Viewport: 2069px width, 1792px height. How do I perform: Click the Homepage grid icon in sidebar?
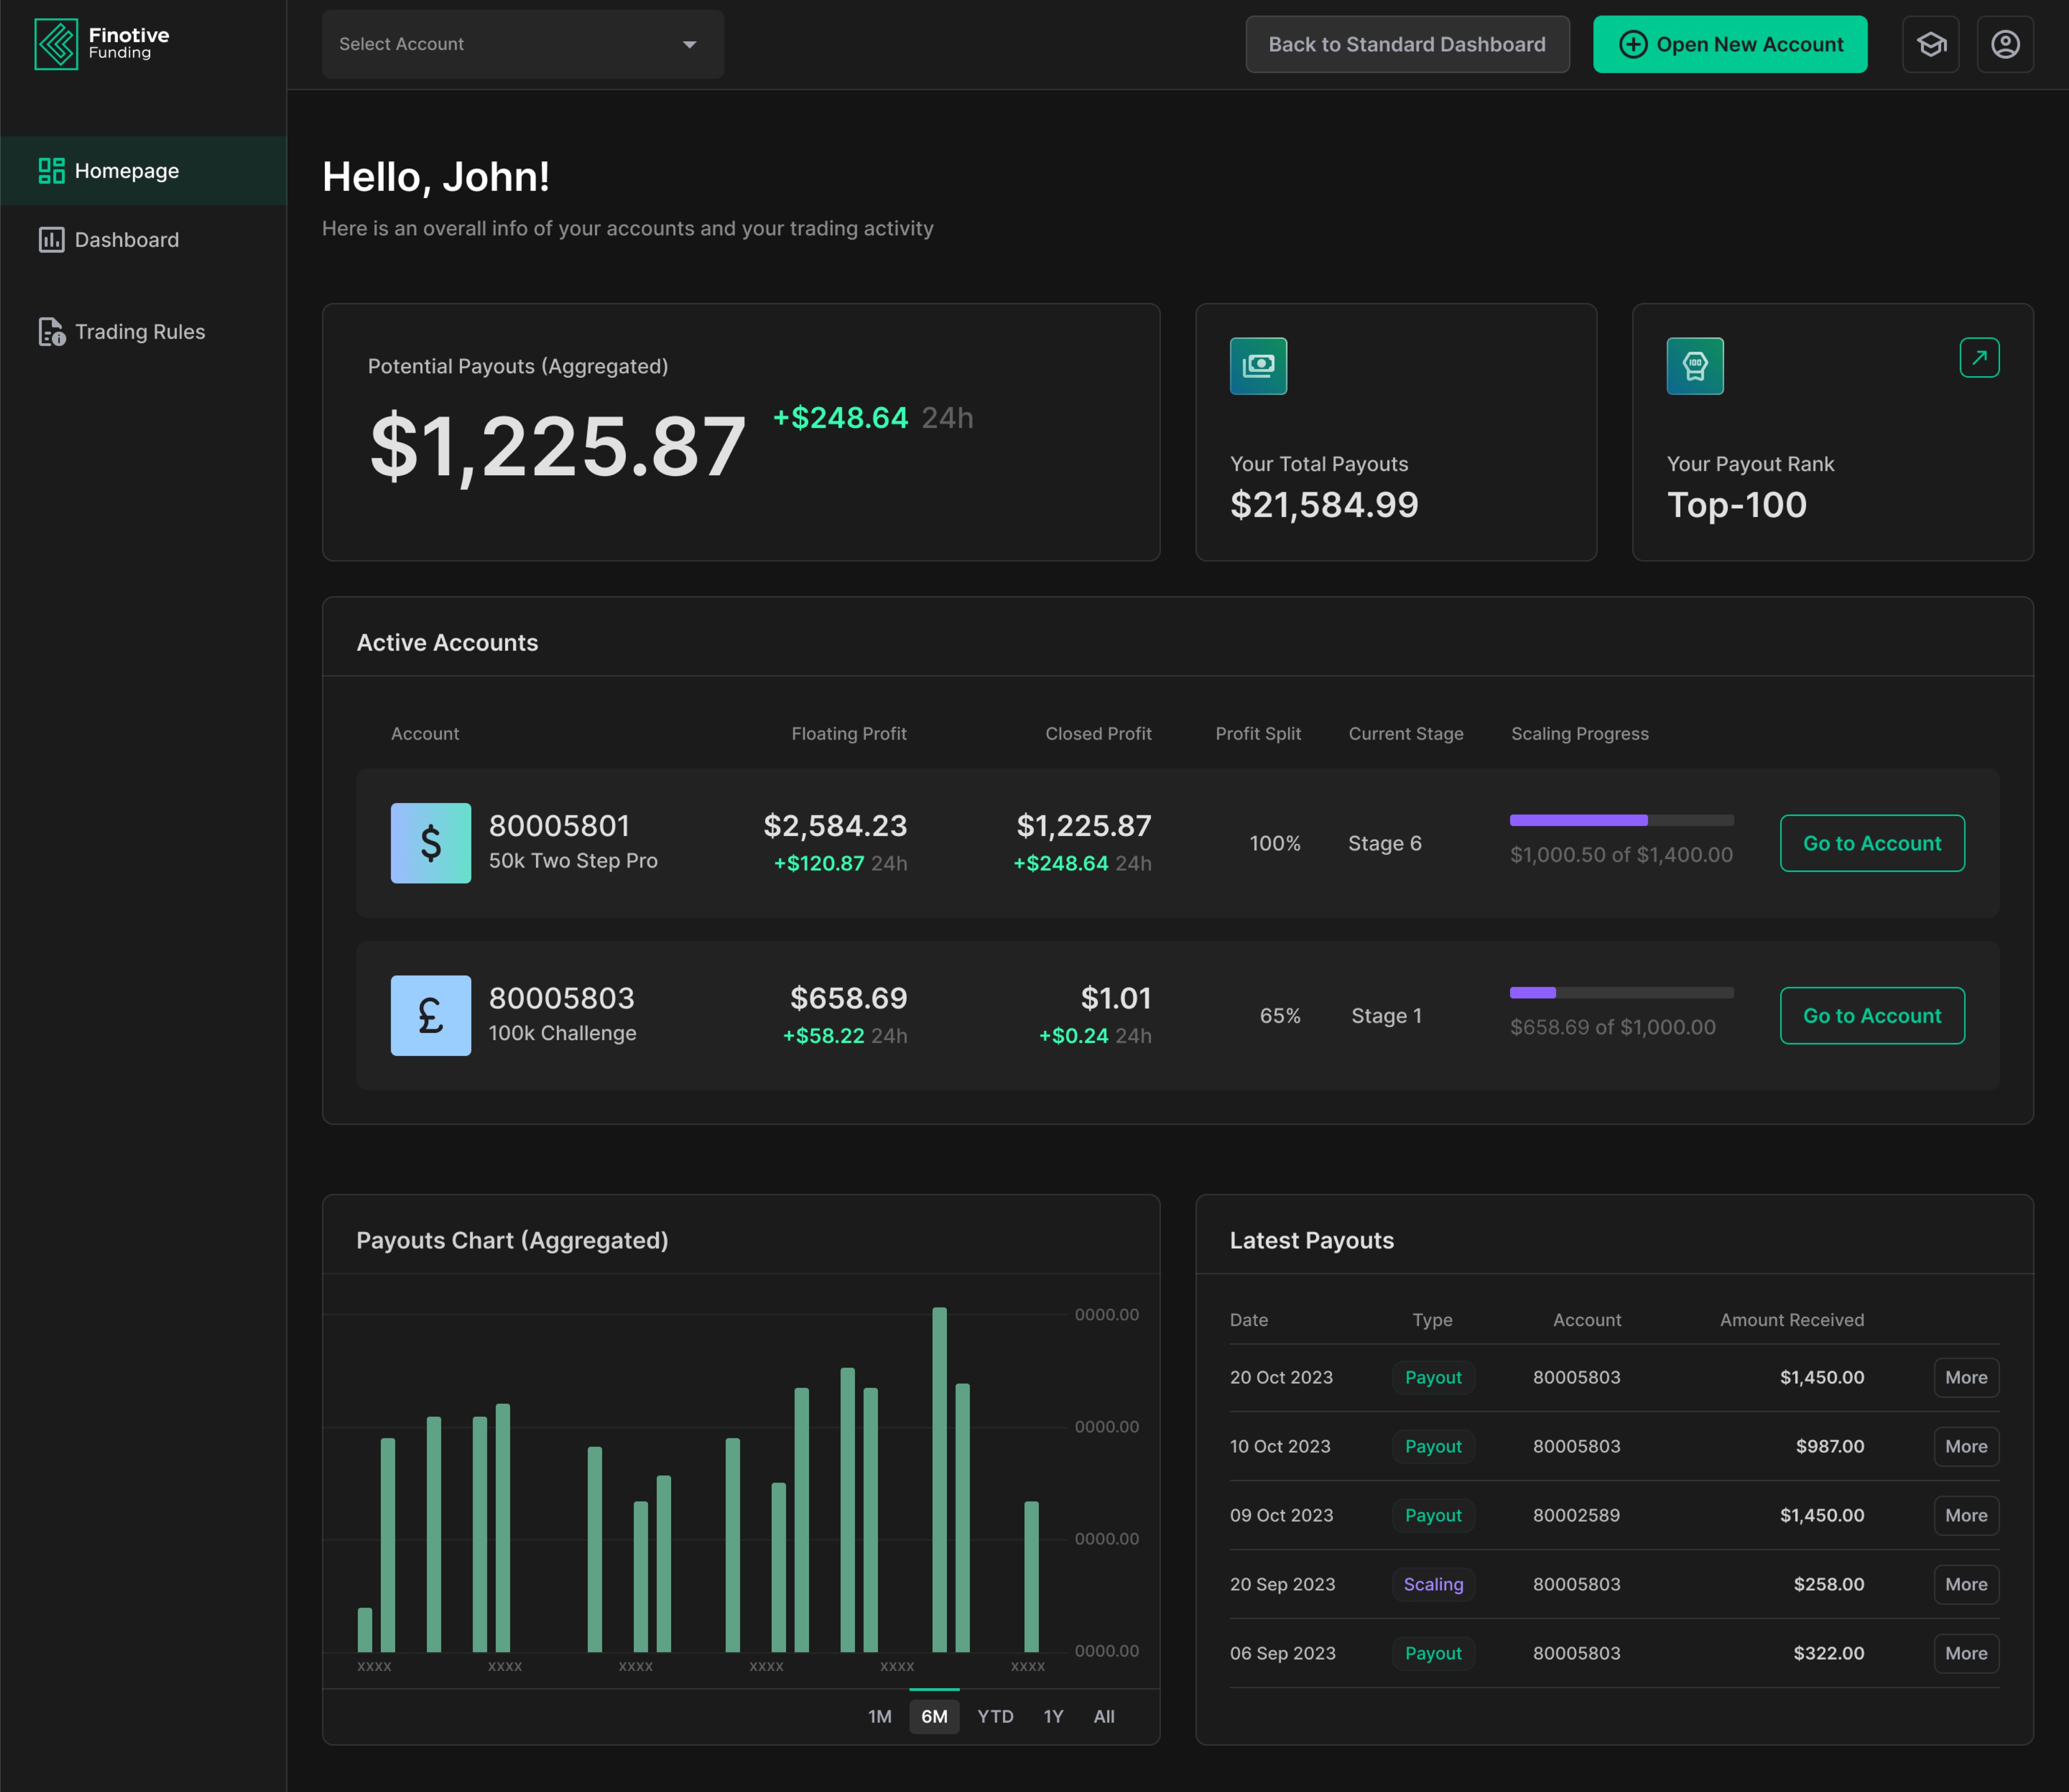tap(51, 171)
